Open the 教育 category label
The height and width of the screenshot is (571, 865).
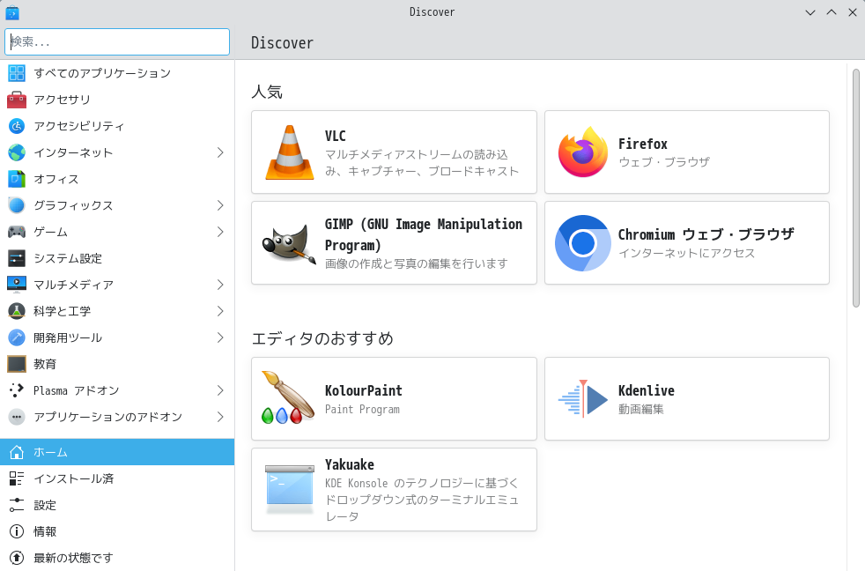pyautogui.click(x=45, y=364)
